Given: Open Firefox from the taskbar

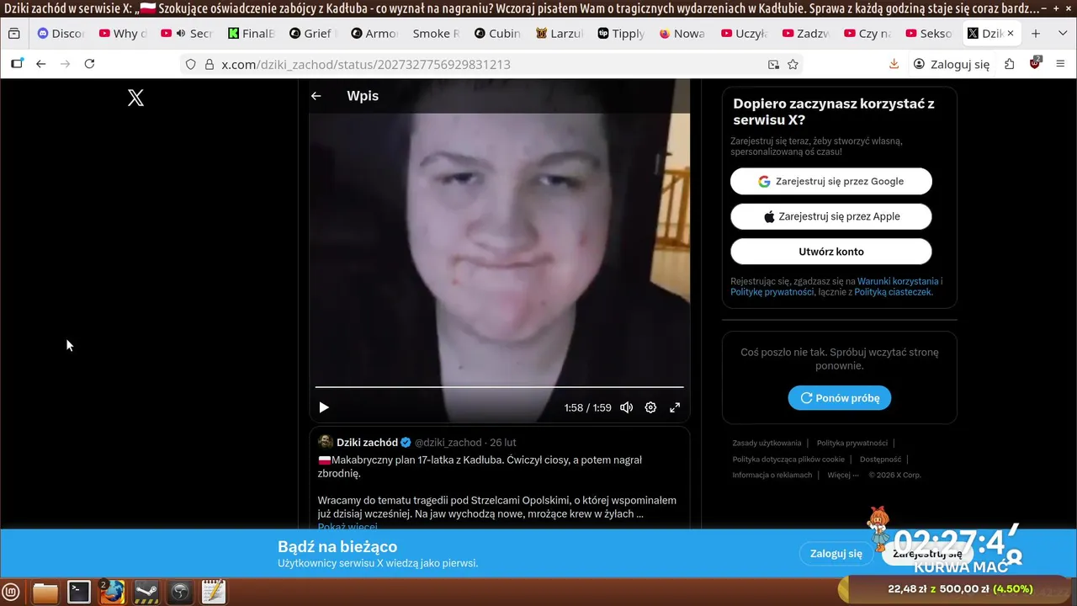Looking at the screenshot, I should pos(113,592).
